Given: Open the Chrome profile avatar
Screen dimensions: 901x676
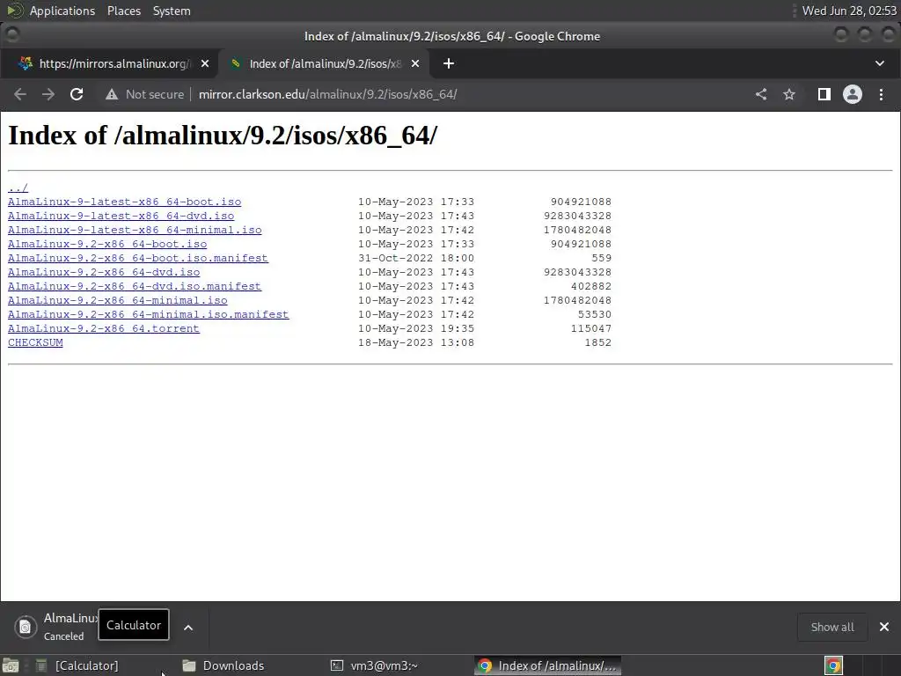Looking at the screenshot, I should (x=852, y=94).
